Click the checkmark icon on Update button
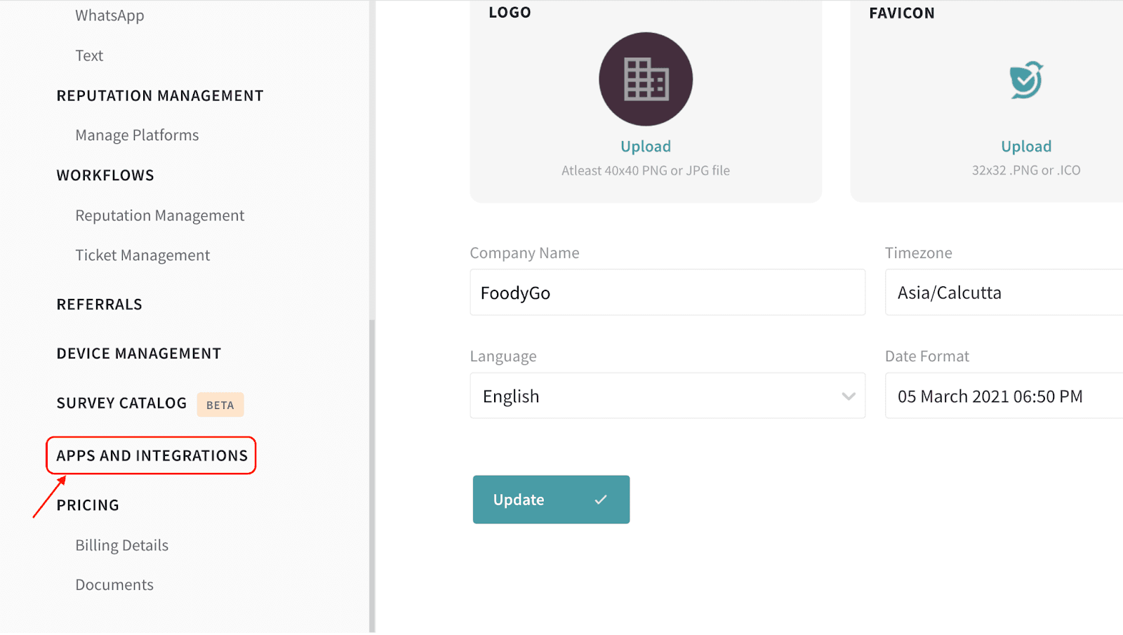Screen dimensions: 1123x635 (x=601, y=500)
